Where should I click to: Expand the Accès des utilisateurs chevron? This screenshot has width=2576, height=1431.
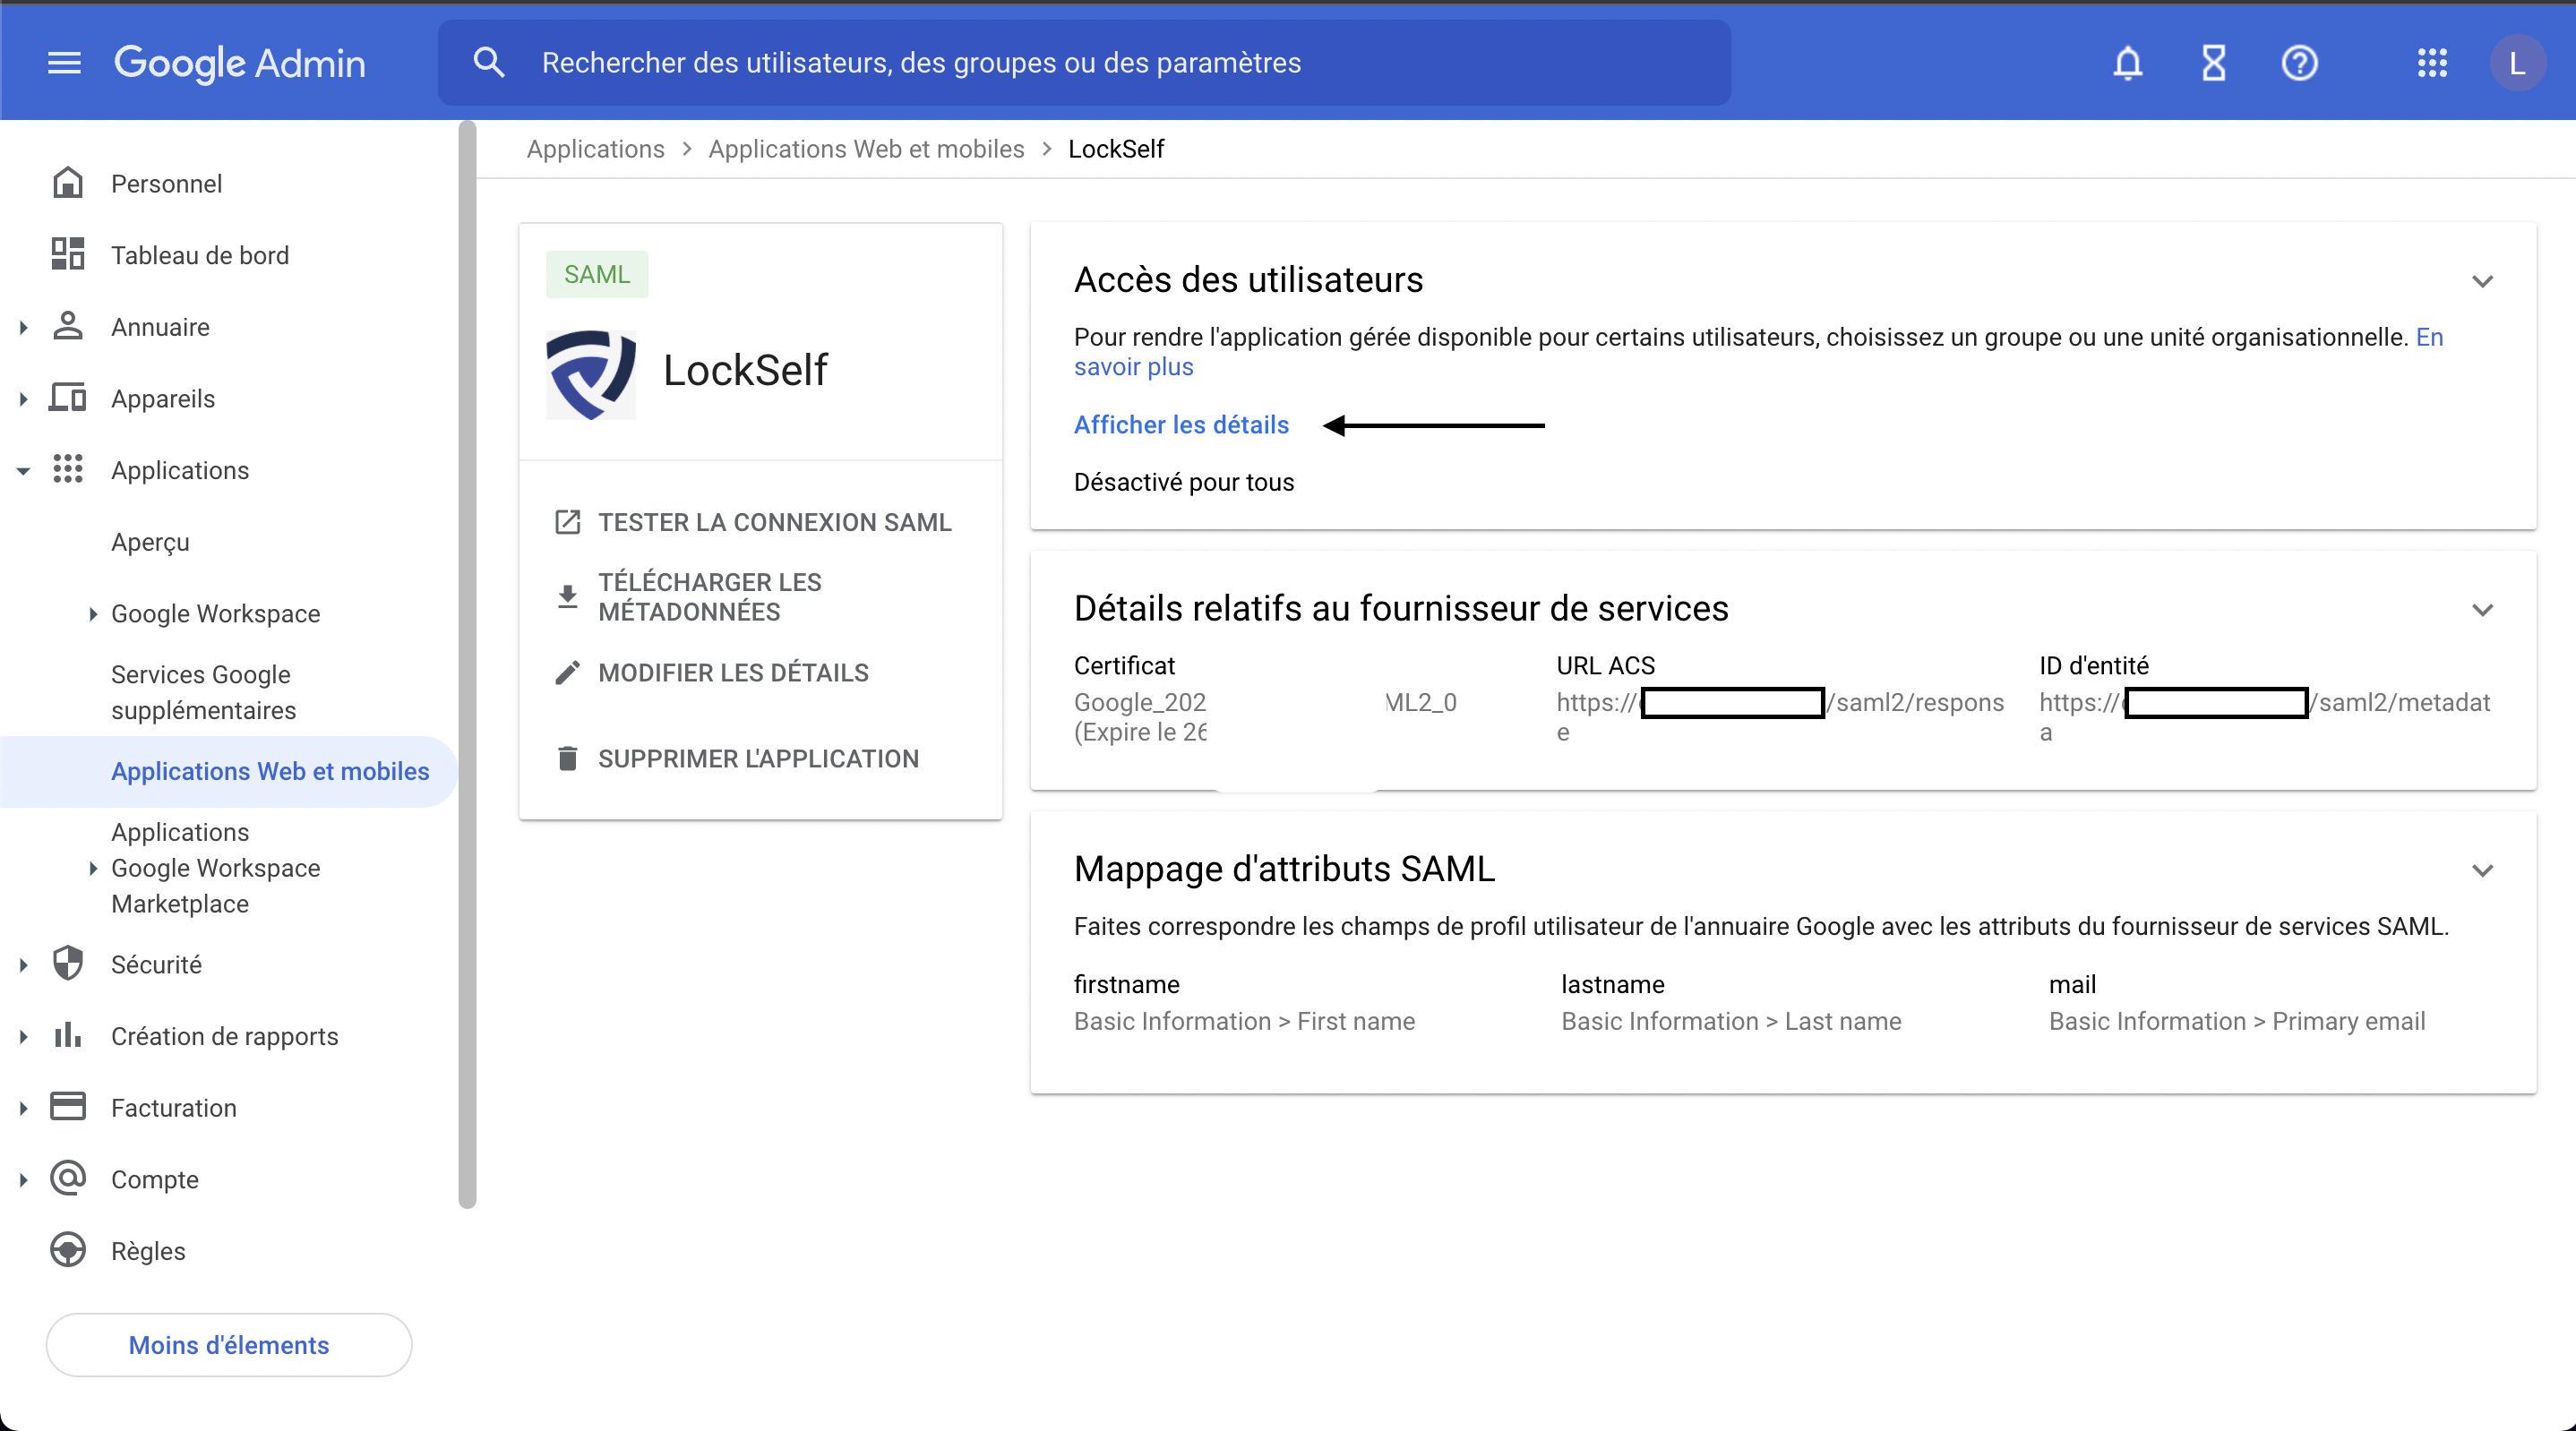[x=2482, y=281]
